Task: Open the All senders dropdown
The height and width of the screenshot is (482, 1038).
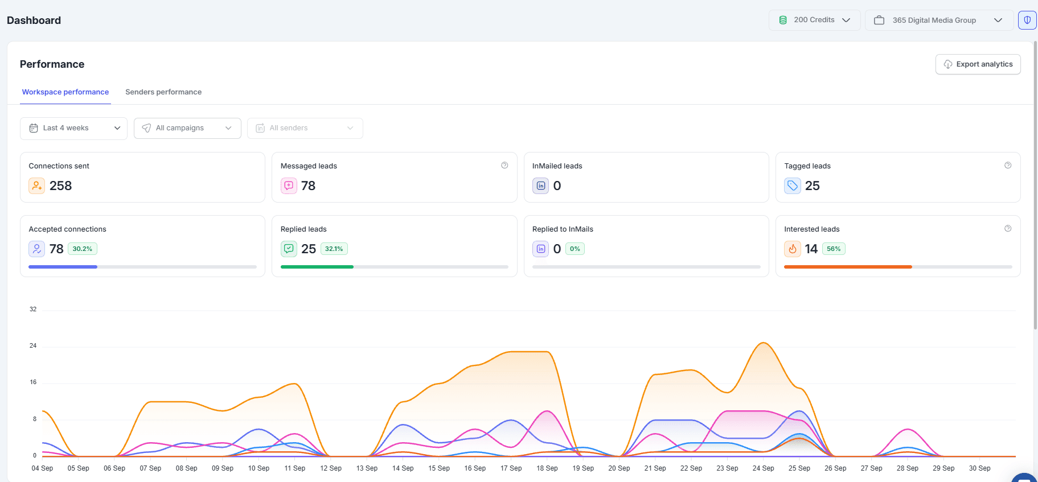Action: coord(305,128)
